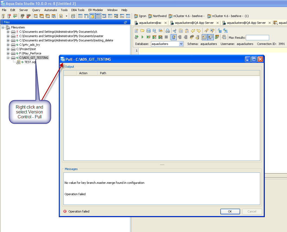This screenshot has width=287, height=232.
Task: Click the Open folder icon in query toolbar
Action: coord(142,31)
